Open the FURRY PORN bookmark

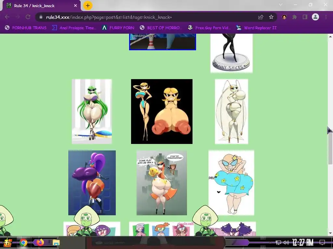tap(118, 28)
